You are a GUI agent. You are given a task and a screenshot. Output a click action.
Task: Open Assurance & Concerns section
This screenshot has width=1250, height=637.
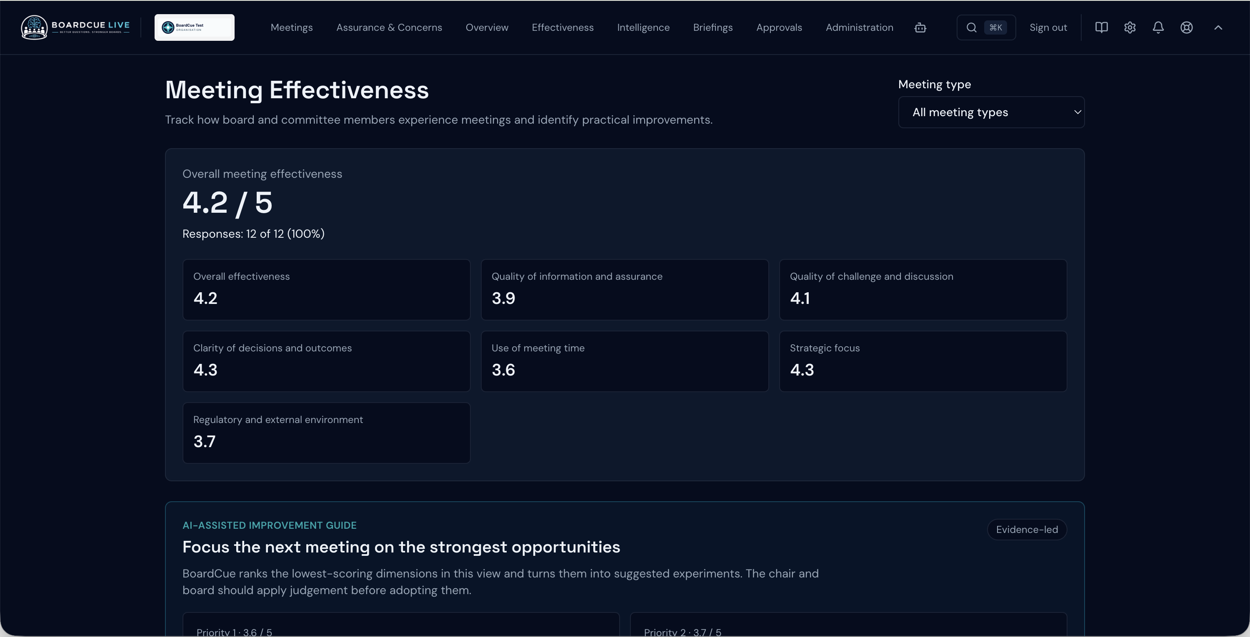[x=389, y=27]
